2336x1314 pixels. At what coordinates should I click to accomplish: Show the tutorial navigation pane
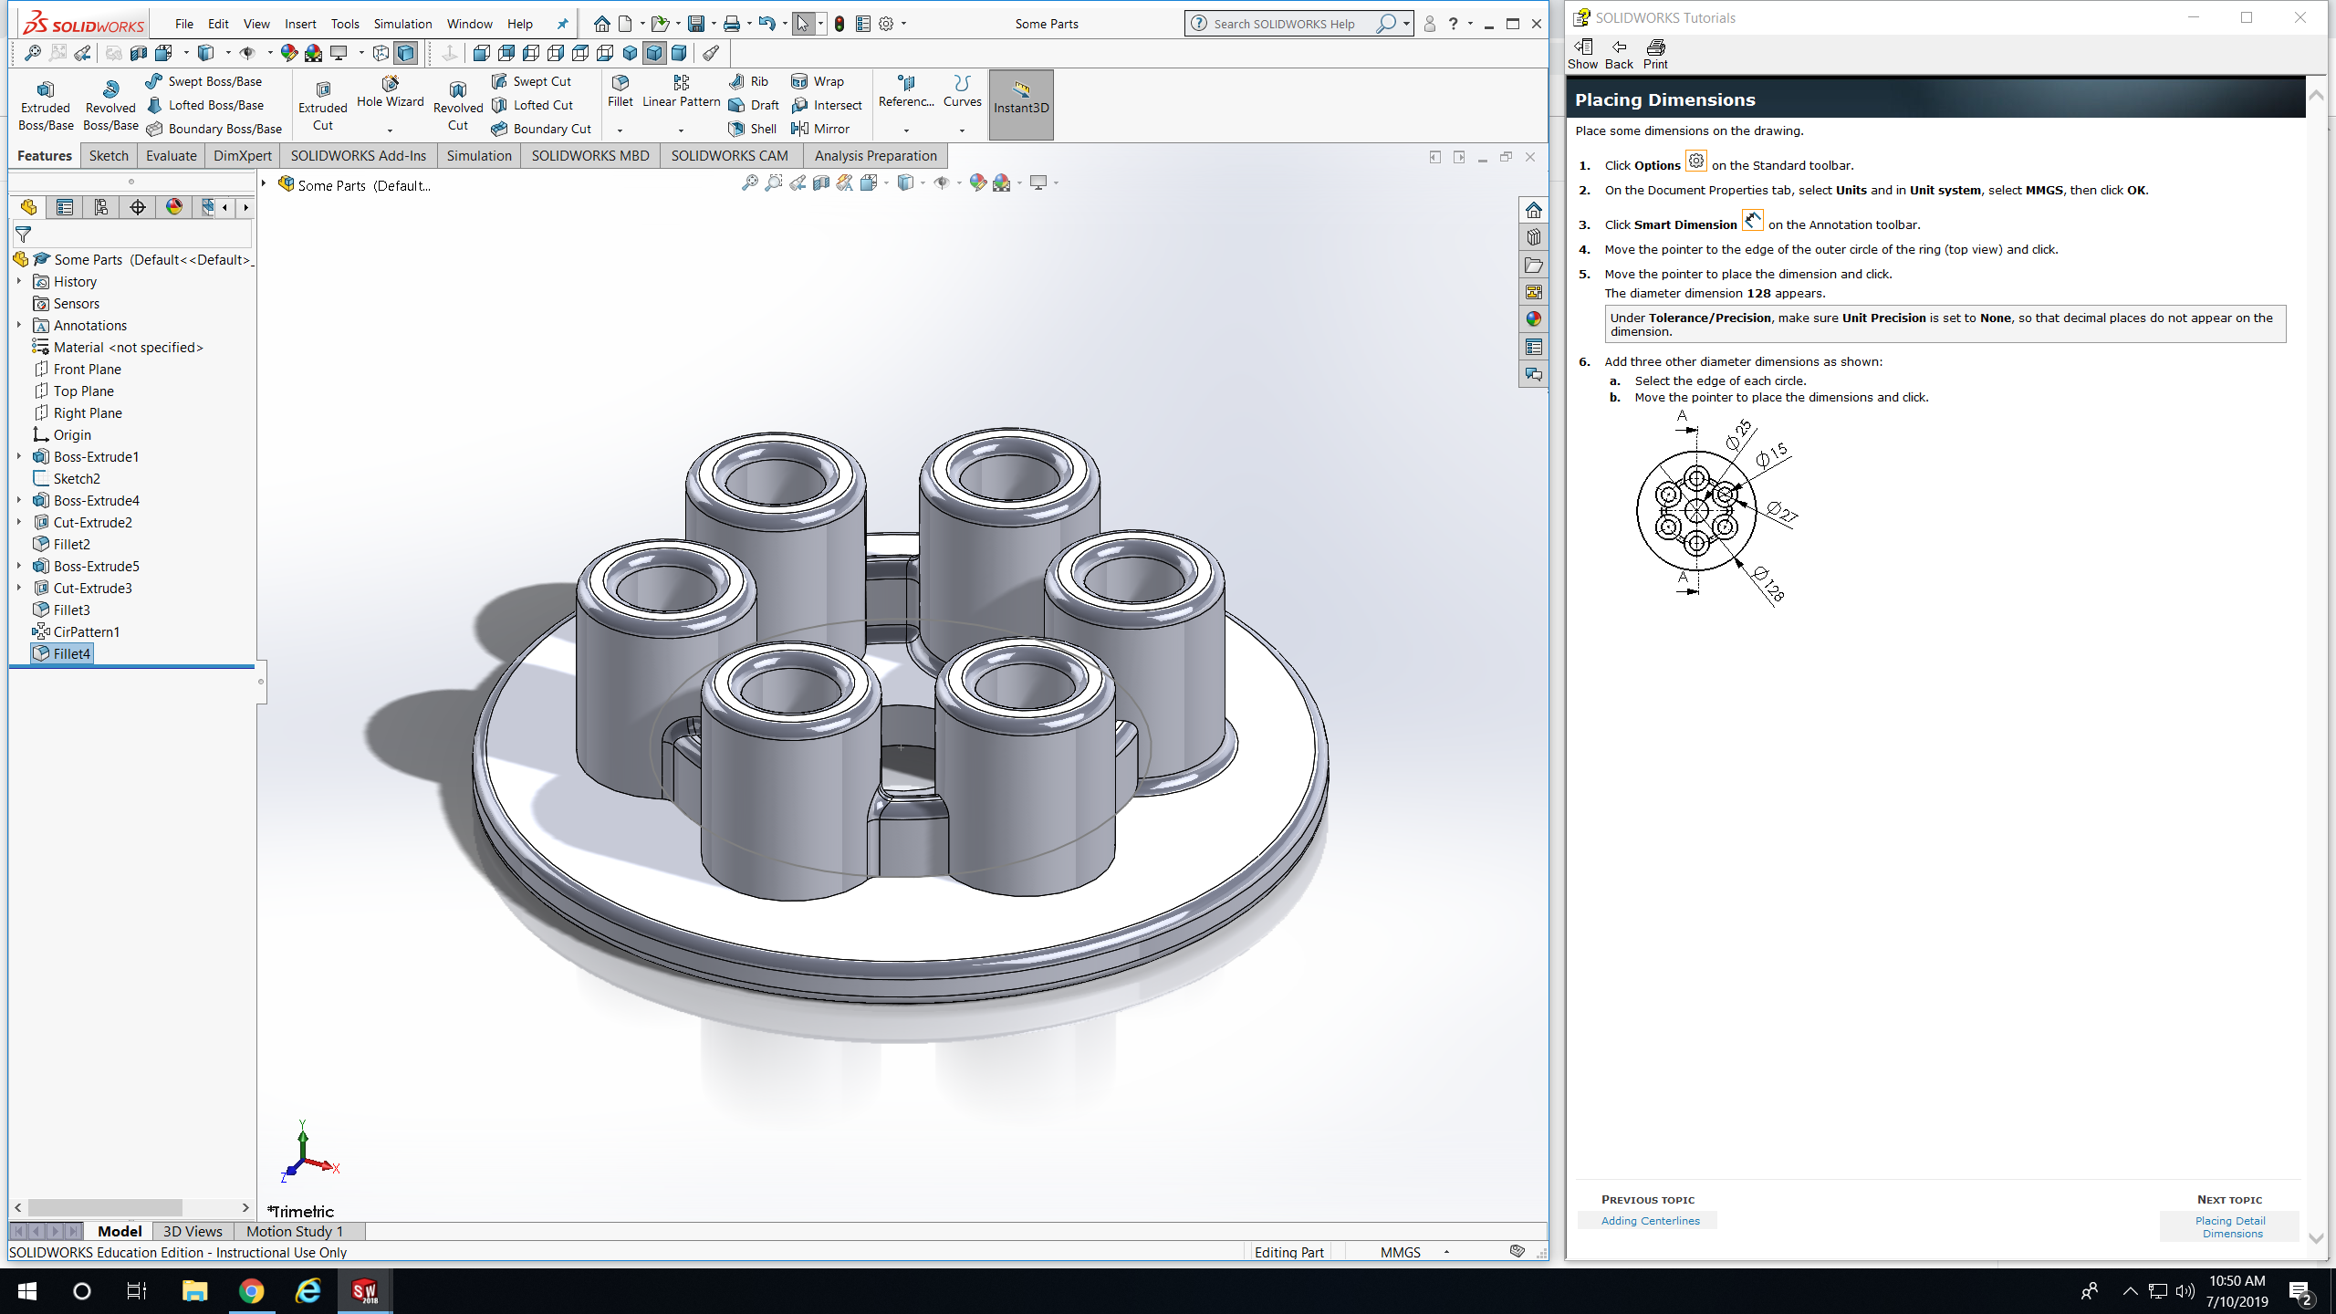coord(1582,53)
